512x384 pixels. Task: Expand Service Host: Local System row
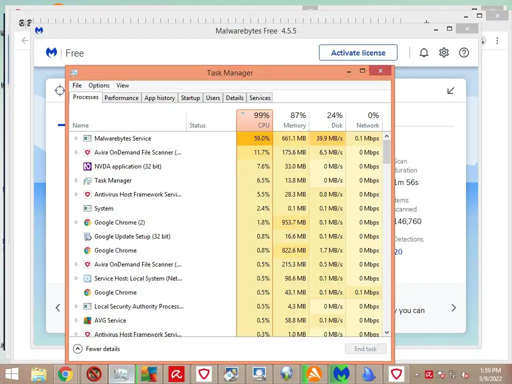(x=76, y=278)
